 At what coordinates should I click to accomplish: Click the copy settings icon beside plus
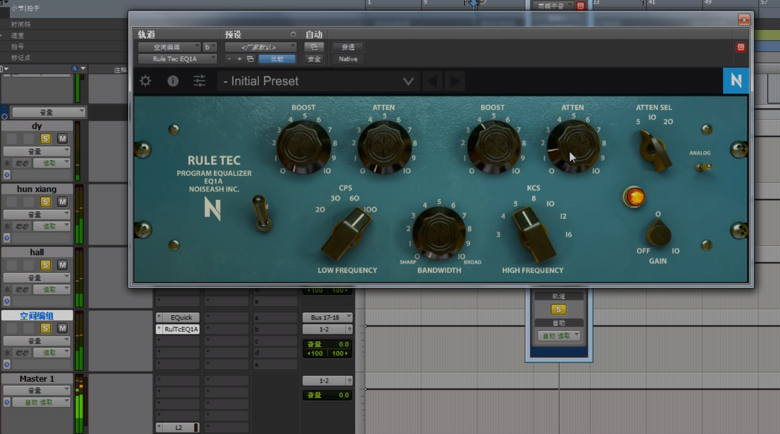[x=250, y=59]
